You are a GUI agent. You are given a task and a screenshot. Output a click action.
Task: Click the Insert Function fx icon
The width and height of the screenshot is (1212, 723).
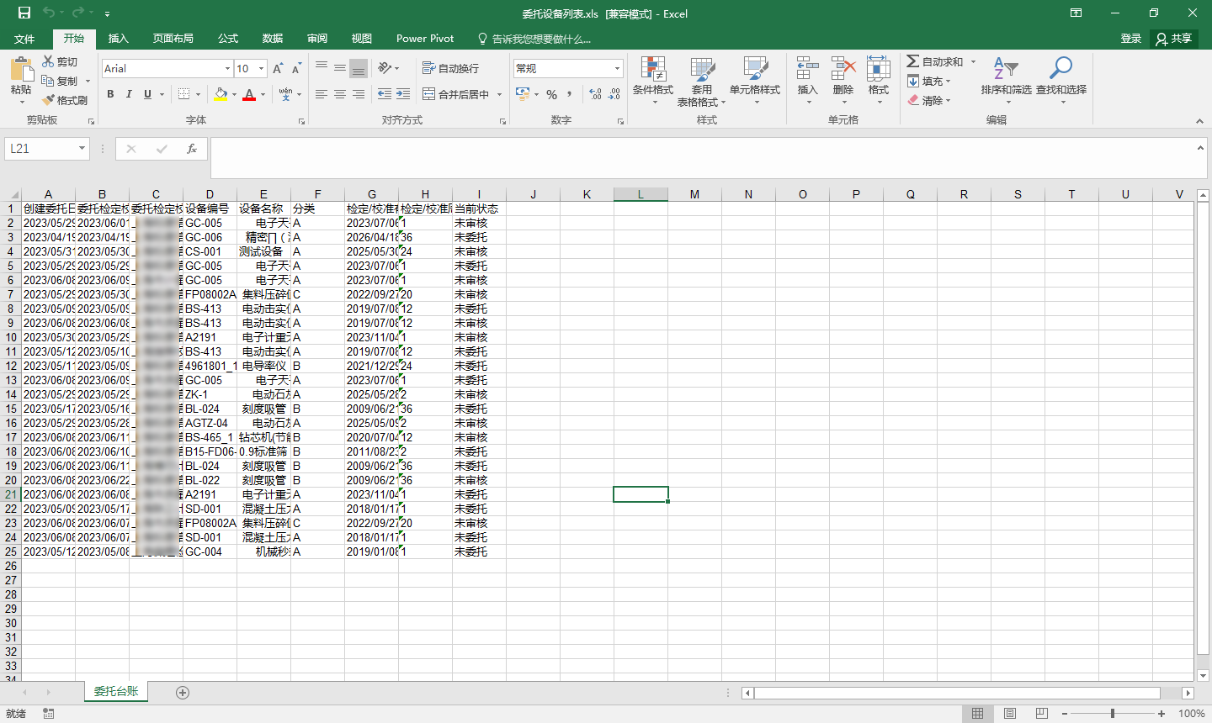[x=192, y=149]
